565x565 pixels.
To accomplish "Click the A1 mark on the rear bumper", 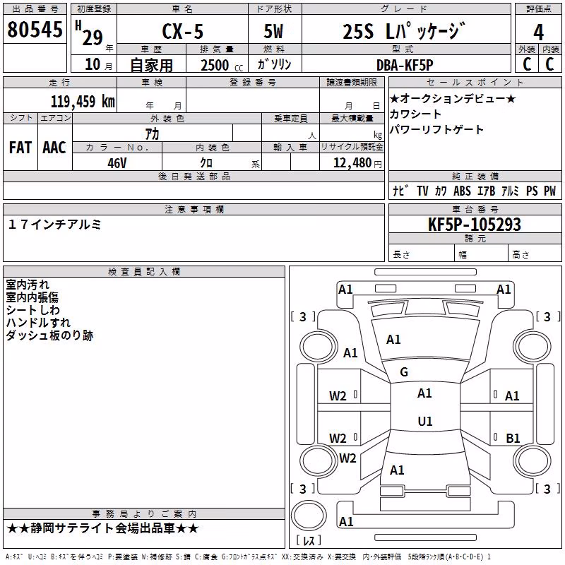I will pyautogui.click(x=346, y=521).
